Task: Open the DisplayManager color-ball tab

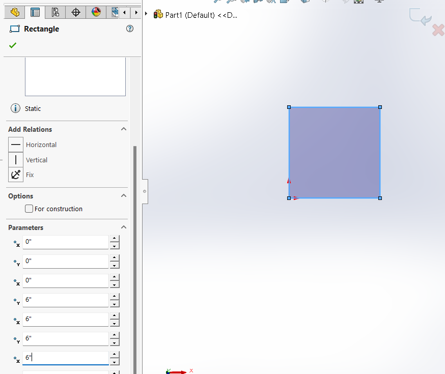Action: click(x=96, y=12)
